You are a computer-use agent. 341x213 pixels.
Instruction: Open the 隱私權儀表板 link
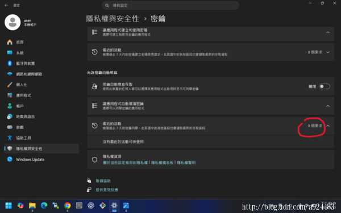[x=162, y=162]
